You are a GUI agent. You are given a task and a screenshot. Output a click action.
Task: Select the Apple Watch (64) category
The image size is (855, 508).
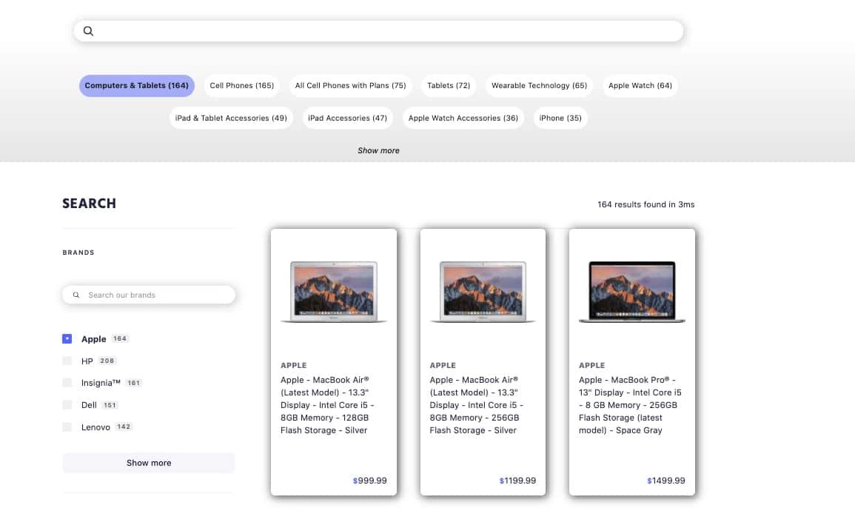(640, 85)
